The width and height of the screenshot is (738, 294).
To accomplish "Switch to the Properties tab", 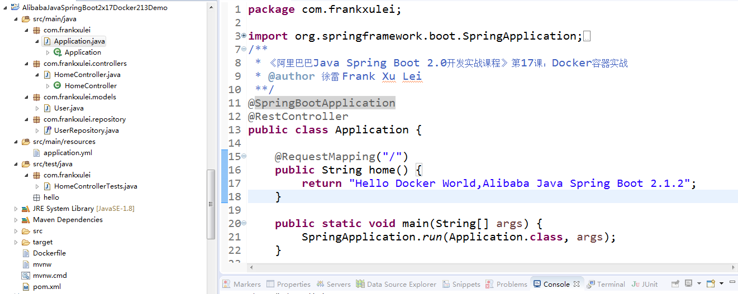I will (288, 284).
